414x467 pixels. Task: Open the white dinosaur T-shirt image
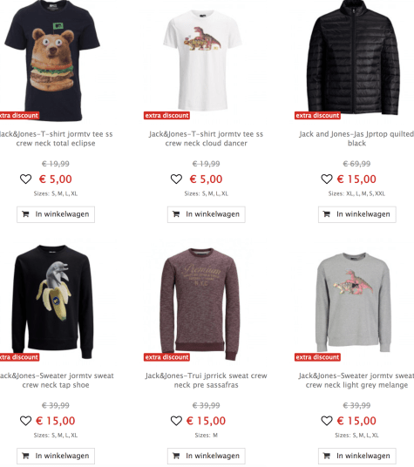coord(202,60)
